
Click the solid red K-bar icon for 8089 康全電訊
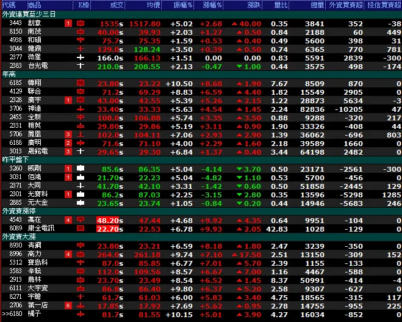coord(81,229)
